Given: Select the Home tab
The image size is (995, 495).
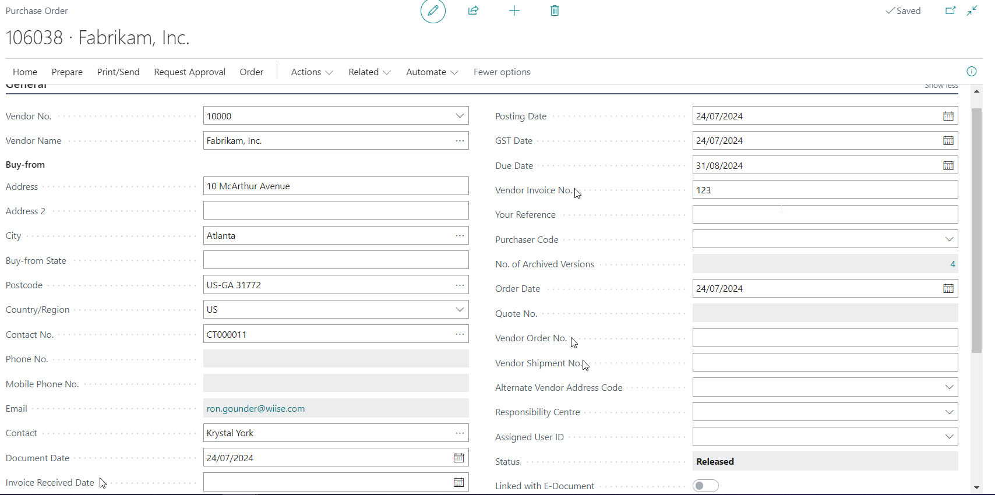Looking at the screenshot, I should pyautogui.click(x=25, y=72).
